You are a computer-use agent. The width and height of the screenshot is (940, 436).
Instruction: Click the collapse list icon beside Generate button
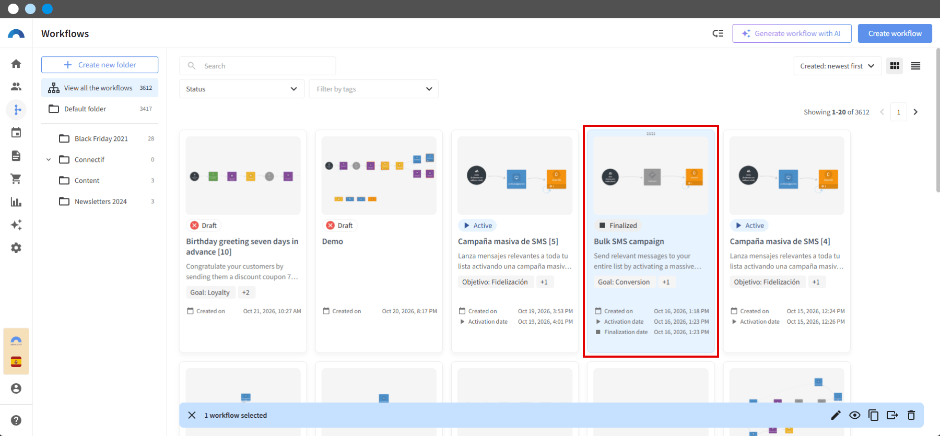point(718,33)
